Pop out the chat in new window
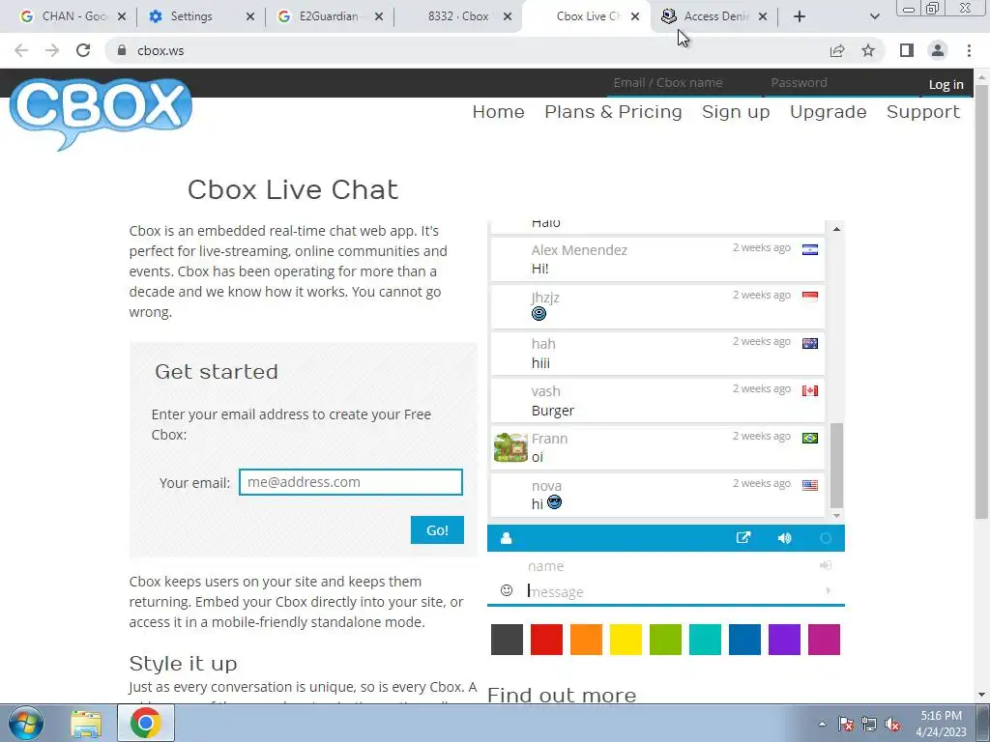This screenshot has width=990, height=742. 743,537
